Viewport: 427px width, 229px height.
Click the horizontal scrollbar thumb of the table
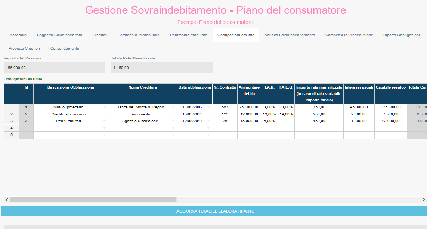tap(93, 200)
